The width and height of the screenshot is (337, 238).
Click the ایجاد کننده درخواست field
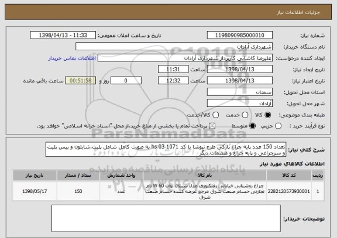[x=185, y=58]
